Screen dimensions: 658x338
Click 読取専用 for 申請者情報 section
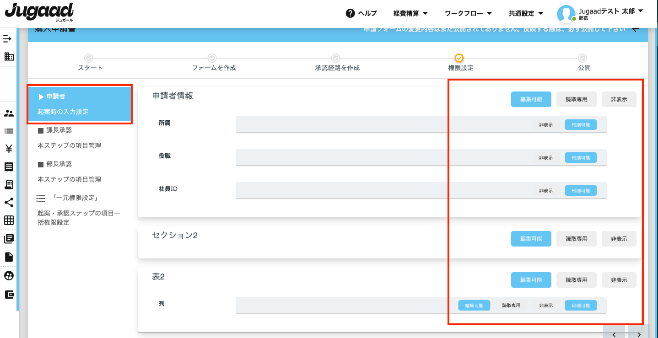576,99
